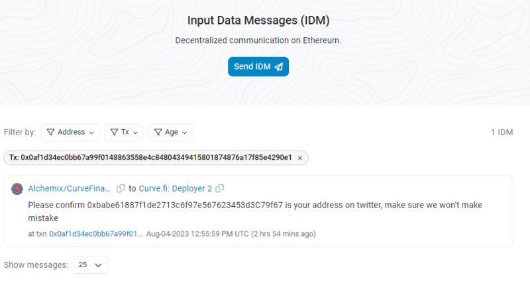Copy the Alchemix/CurveFina sender address

pyautogui.click(x=121, y=188)
